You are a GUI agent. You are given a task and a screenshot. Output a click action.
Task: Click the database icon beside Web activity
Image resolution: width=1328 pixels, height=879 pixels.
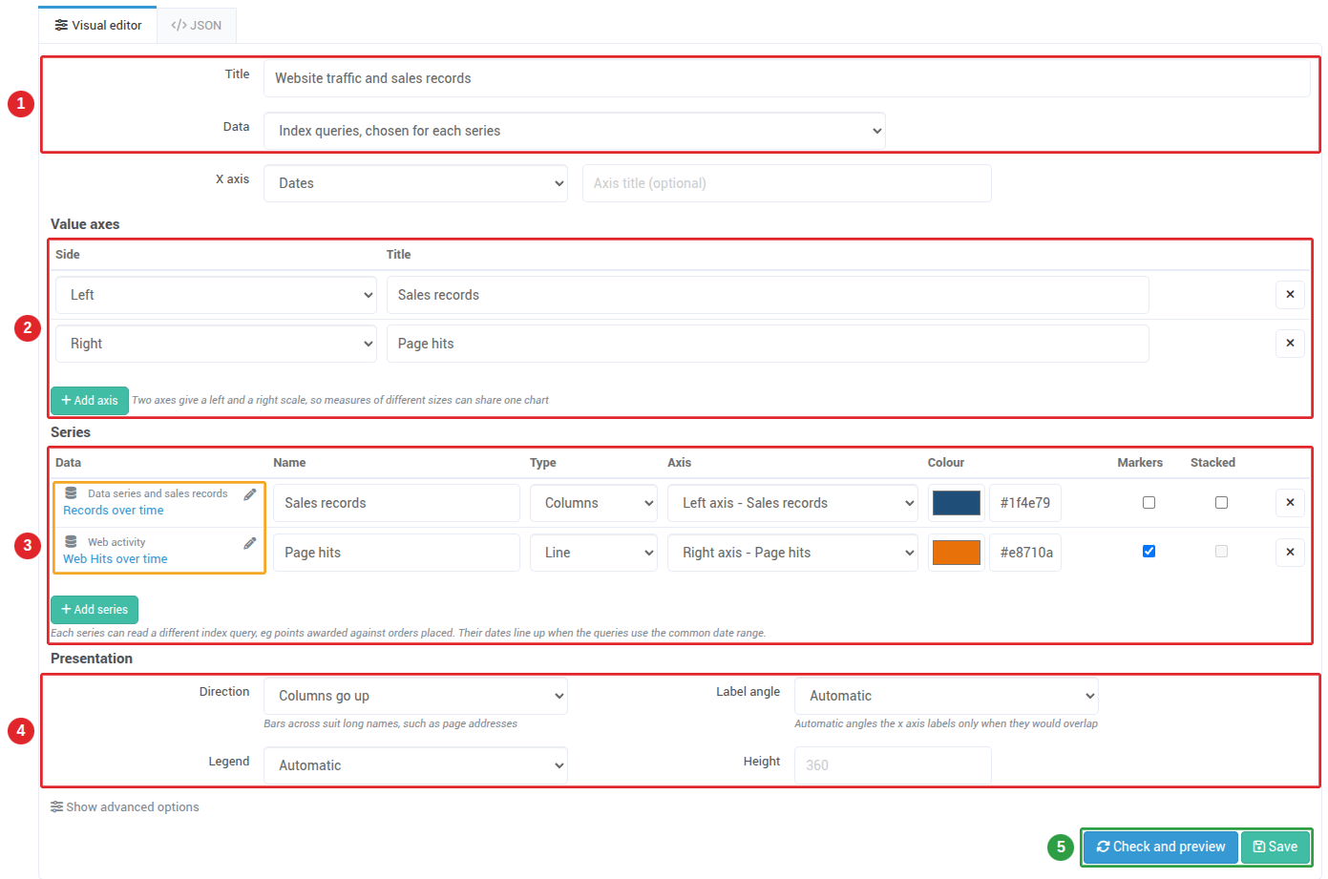coord(71,542)
